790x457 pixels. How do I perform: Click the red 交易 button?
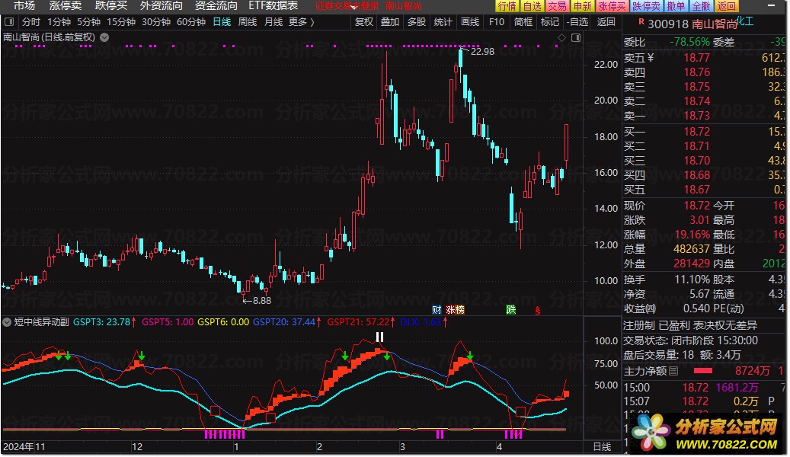tap(557, 6)
